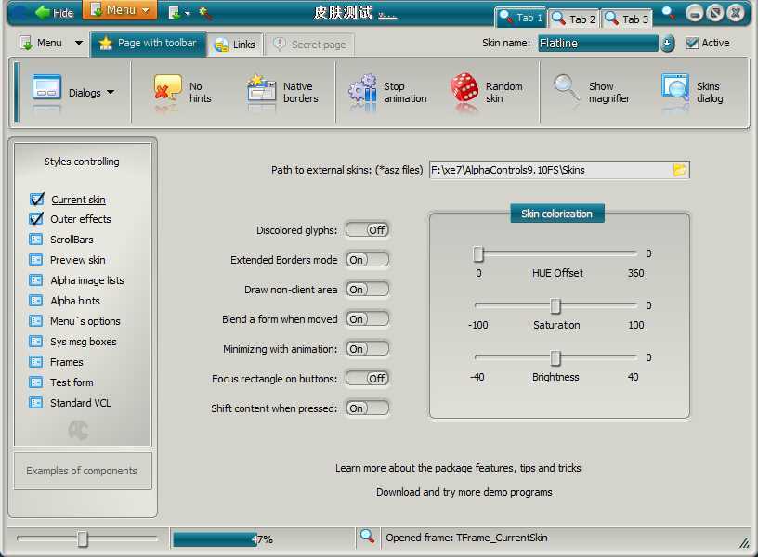Select Tab 2 in the title bar
The image size is (758, 557).
click(x=573, y=18)
